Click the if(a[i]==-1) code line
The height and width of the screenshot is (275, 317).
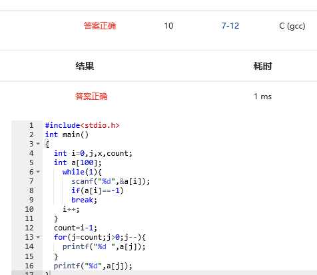[x=97, y=190]
